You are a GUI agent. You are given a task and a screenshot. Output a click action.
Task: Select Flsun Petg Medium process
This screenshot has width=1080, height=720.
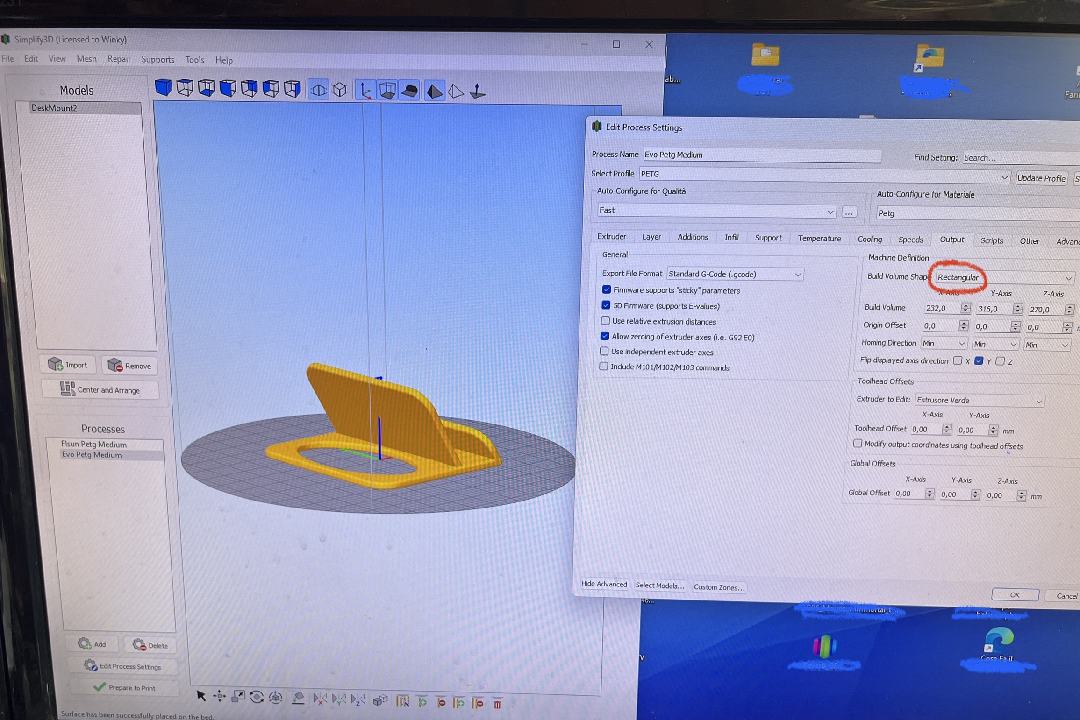(x=94, y=444)
